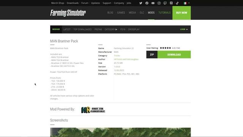Open Jobs link in top bar

pos(129,3)
